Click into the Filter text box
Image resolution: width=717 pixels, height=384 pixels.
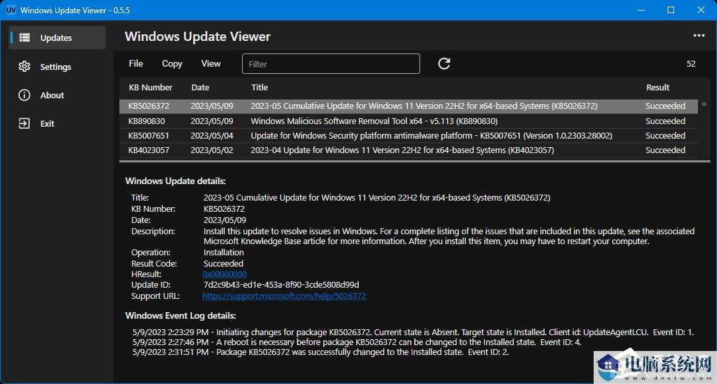coord(330,63)
